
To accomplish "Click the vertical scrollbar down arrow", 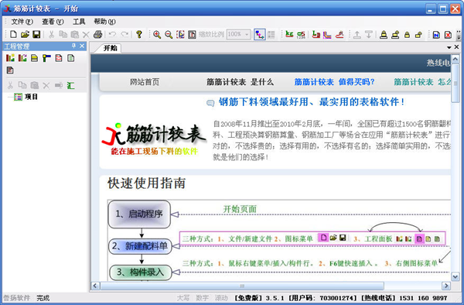I will tap(455, 277).
